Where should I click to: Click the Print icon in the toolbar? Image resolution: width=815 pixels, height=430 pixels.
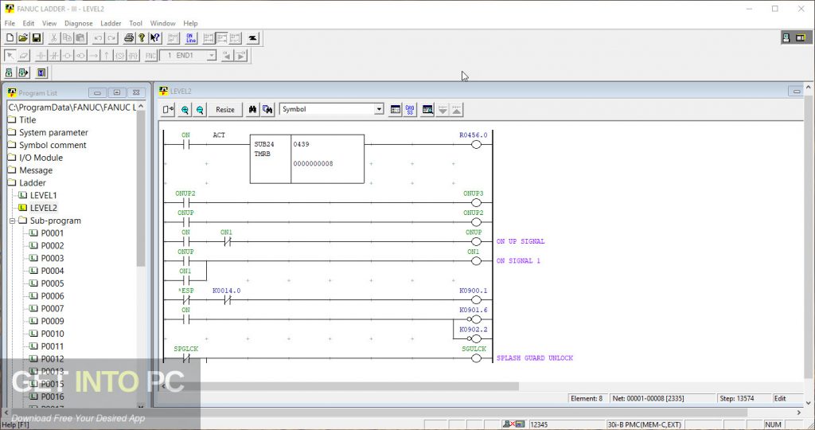click(x=128, y=38)
